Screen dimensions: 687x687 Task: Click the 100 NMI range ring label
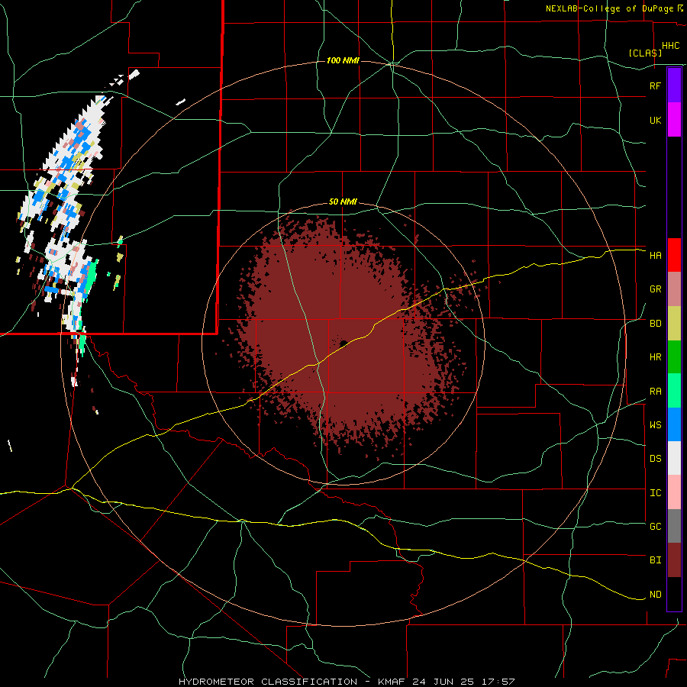343,60
